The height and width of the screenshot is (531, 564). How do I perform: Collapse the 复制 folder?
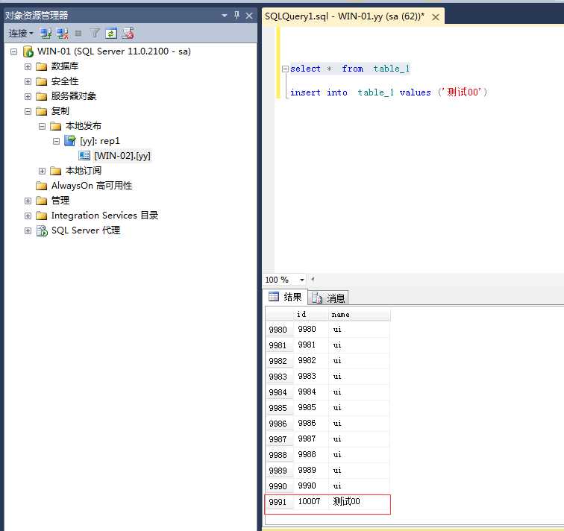(28, 111)
